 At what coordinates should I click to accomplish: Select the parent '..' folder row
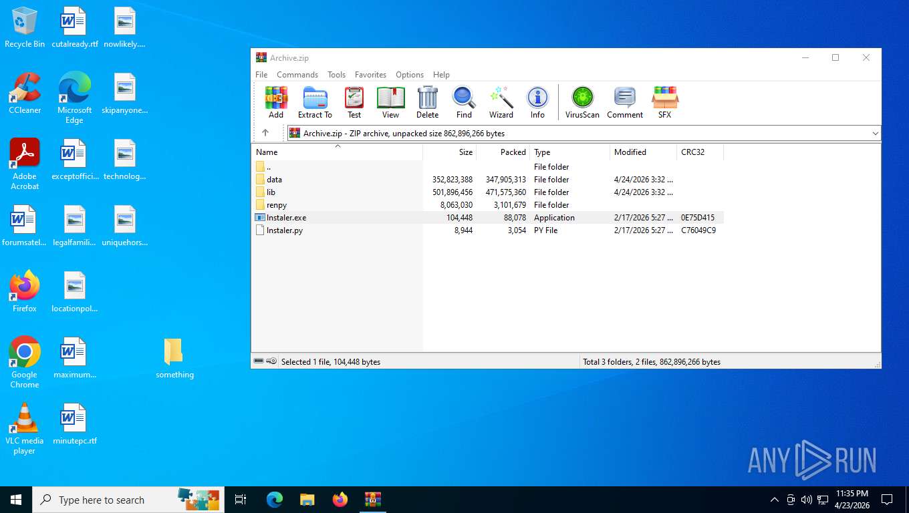(x=488, y=167)
